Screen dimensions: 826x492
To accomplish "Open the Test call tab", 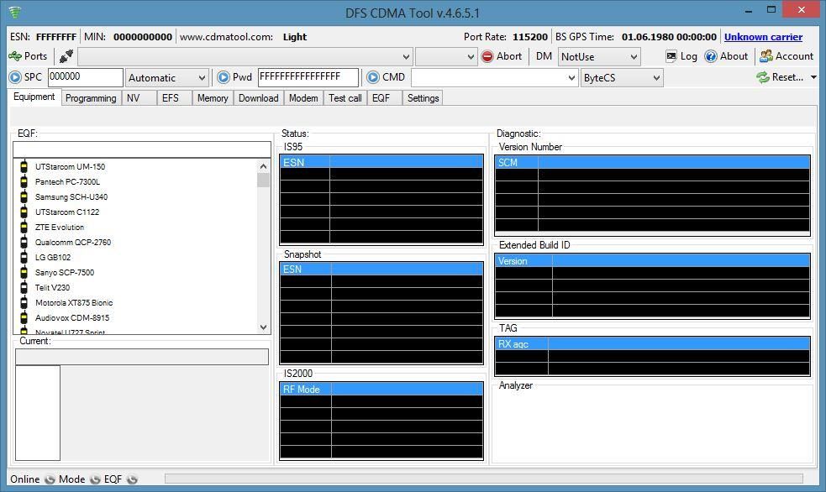I will point(345,98).
